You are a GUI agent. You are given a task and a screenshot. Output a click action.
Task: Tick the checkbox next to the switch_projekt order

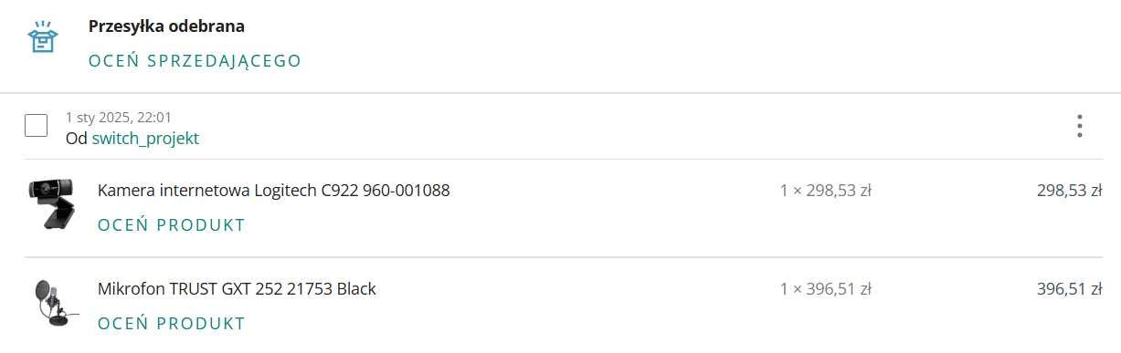pos(37,125)
